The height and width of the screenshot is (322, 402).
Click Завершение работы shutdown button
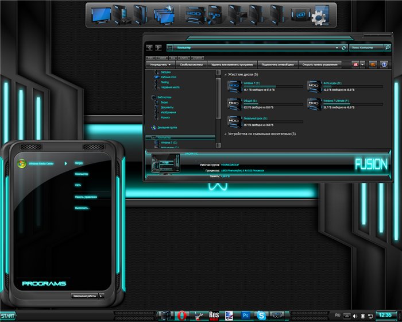point(84,296)
